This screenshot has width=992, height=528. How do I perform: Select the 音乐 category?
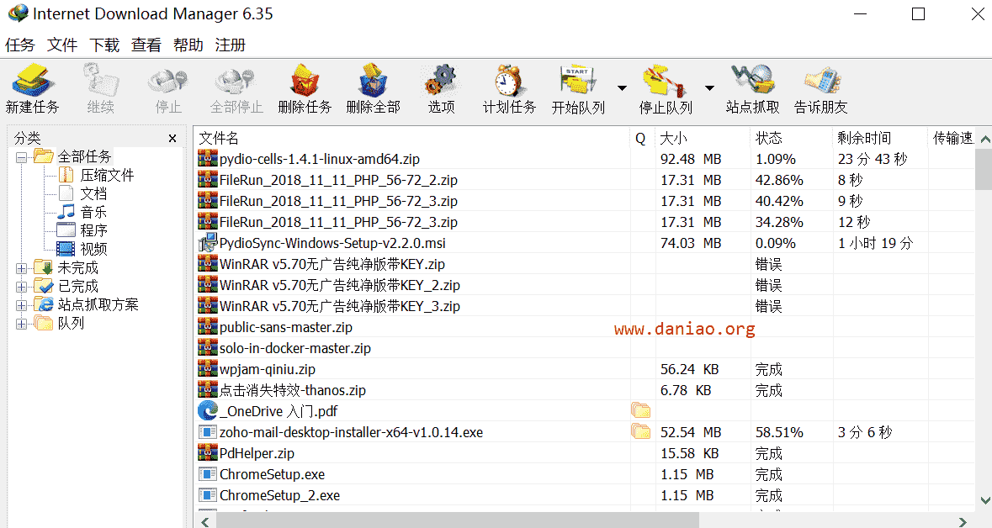click(x=93, y=212)
